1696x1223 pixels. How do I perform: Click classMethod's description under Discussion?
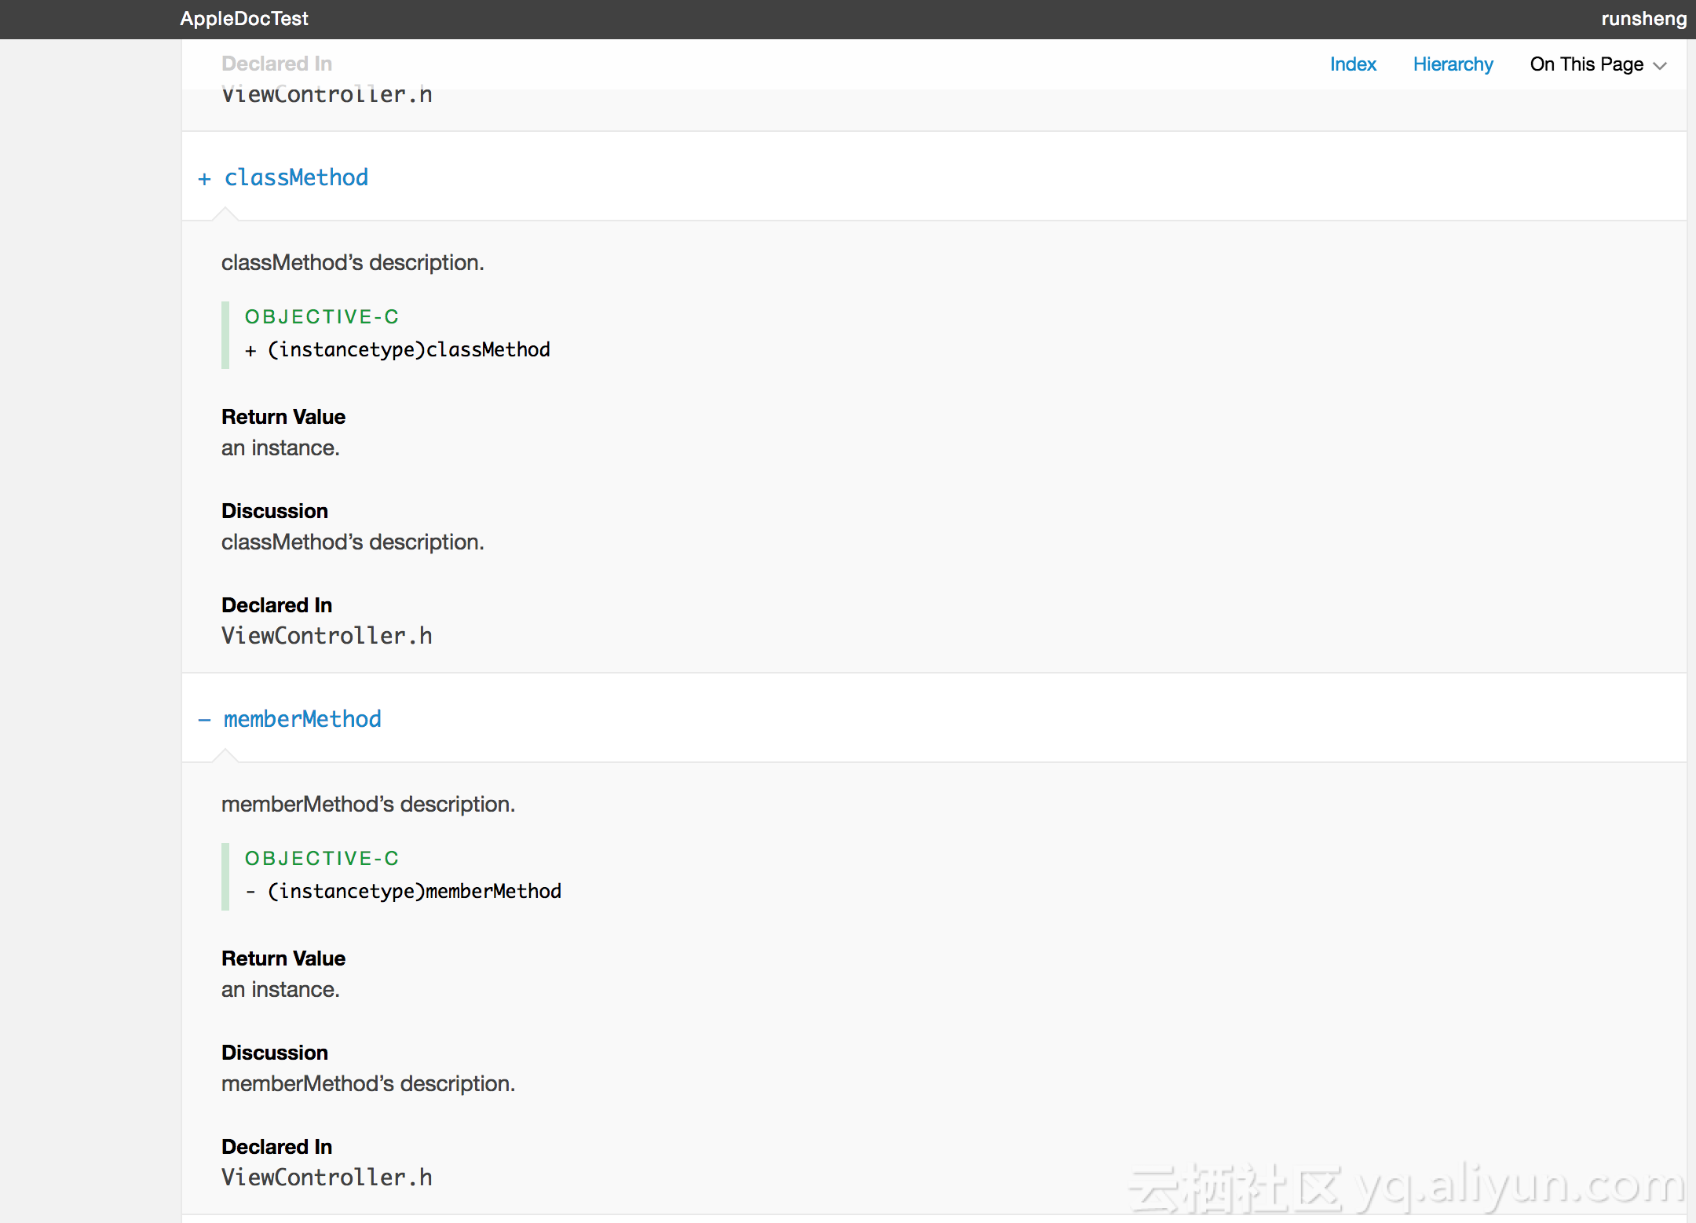(x=353, y=542)
